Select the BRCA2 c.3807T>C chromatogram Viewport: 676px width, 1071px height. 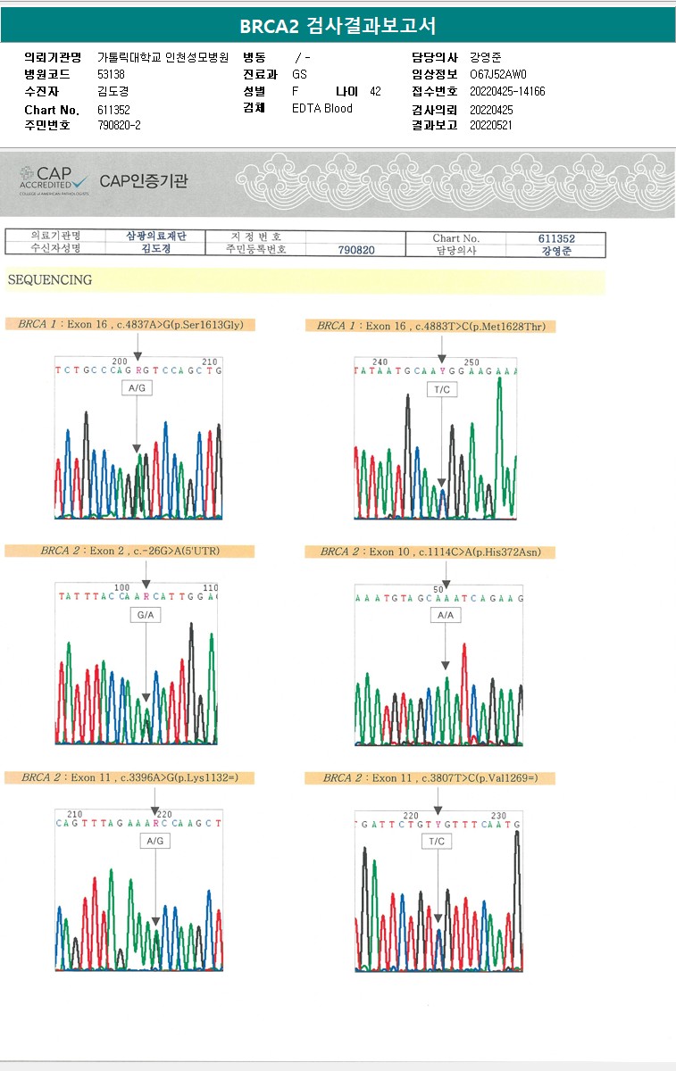click(438, 891)
